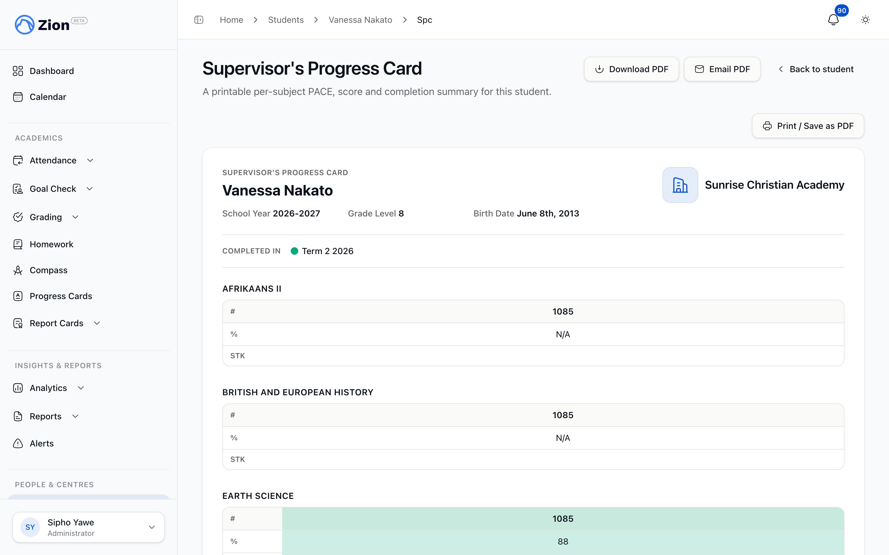Click the BETA badge next to Zion
Screen dimensions: 889x555
click(79, 21)
